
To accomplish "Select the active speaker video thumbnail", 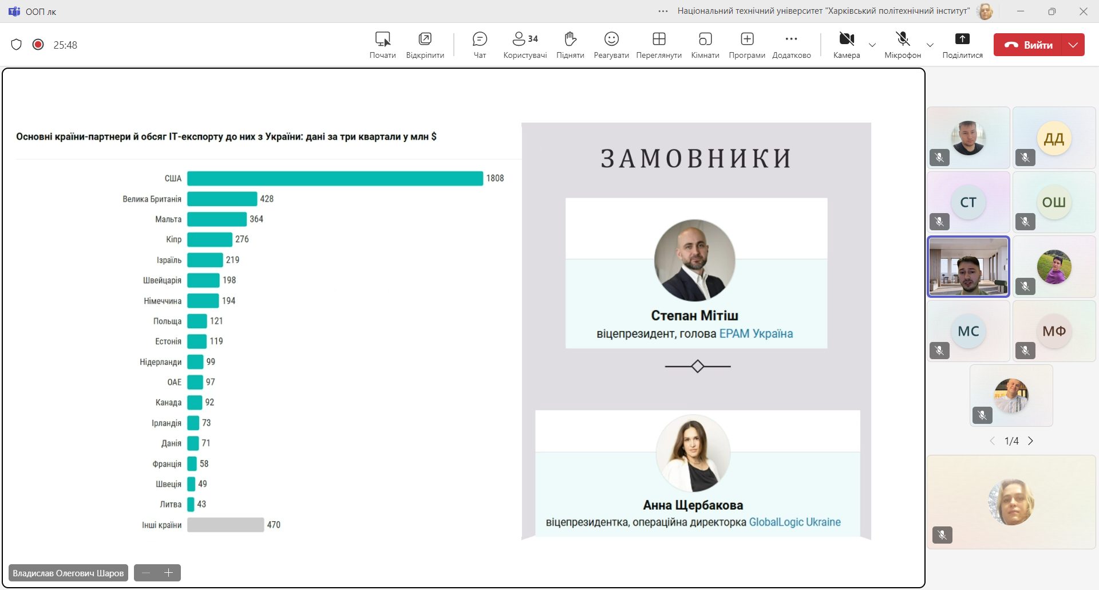I will (x=968, y=267).
